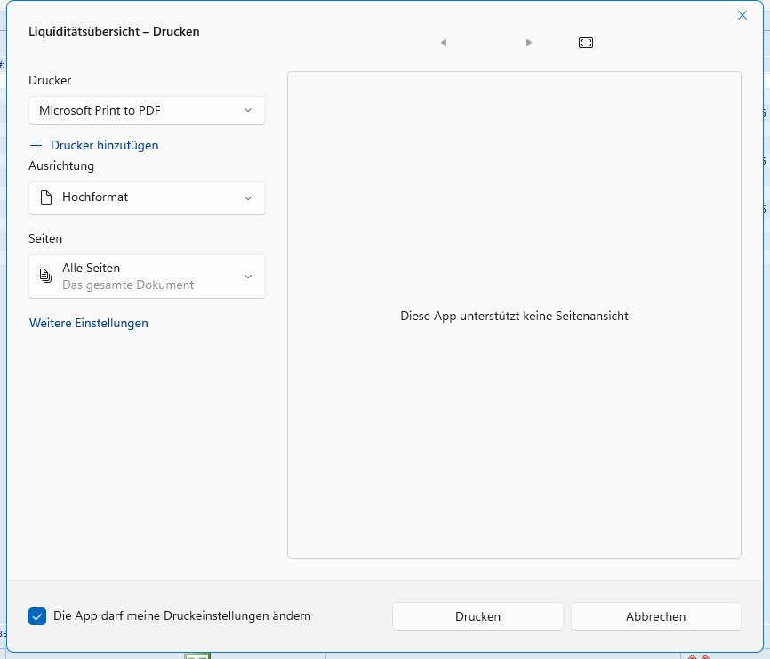Click the Drucken button
Screen dimensions: 770x659
pos(477,616)
